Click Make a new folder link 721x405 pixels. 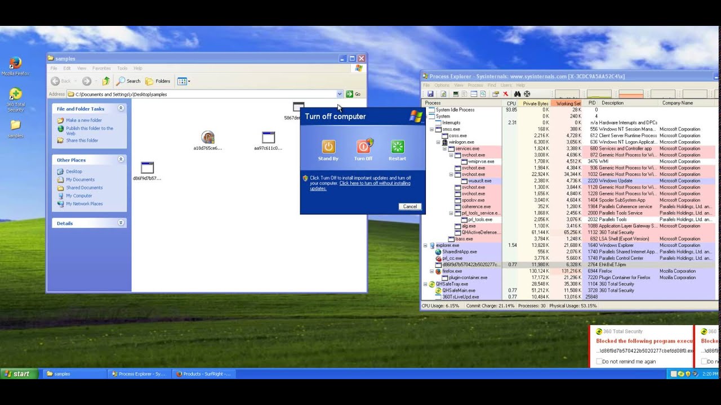click(x=84, y=120)
